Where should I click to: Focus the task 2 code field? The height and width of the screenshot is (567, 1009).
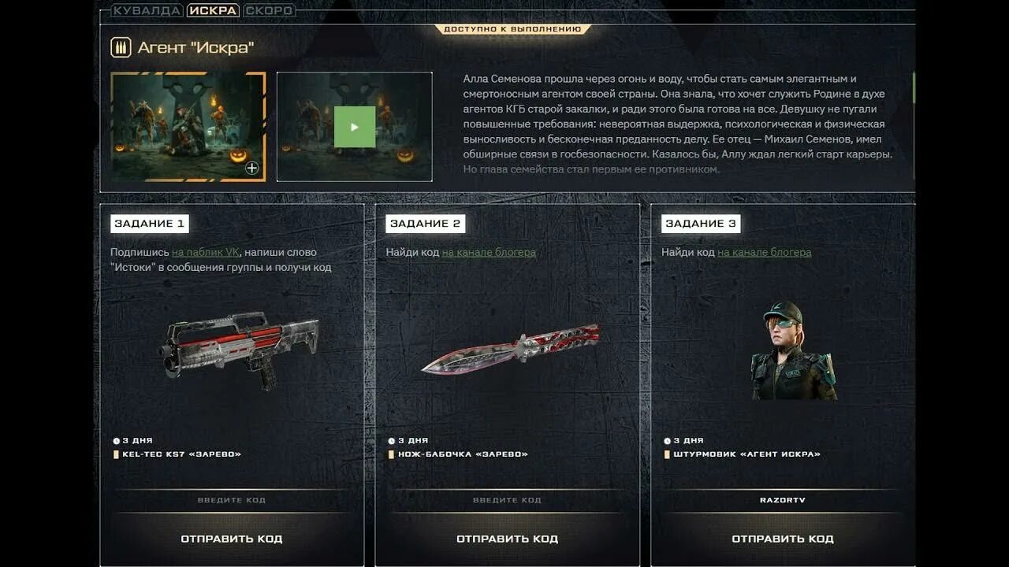(x=507, y=500)
